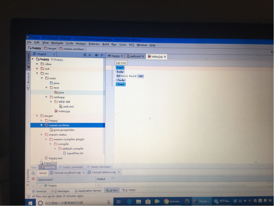The image size is (274, 206).
Task: Open the web.xml file in project tree
Action: coord(66,106)
